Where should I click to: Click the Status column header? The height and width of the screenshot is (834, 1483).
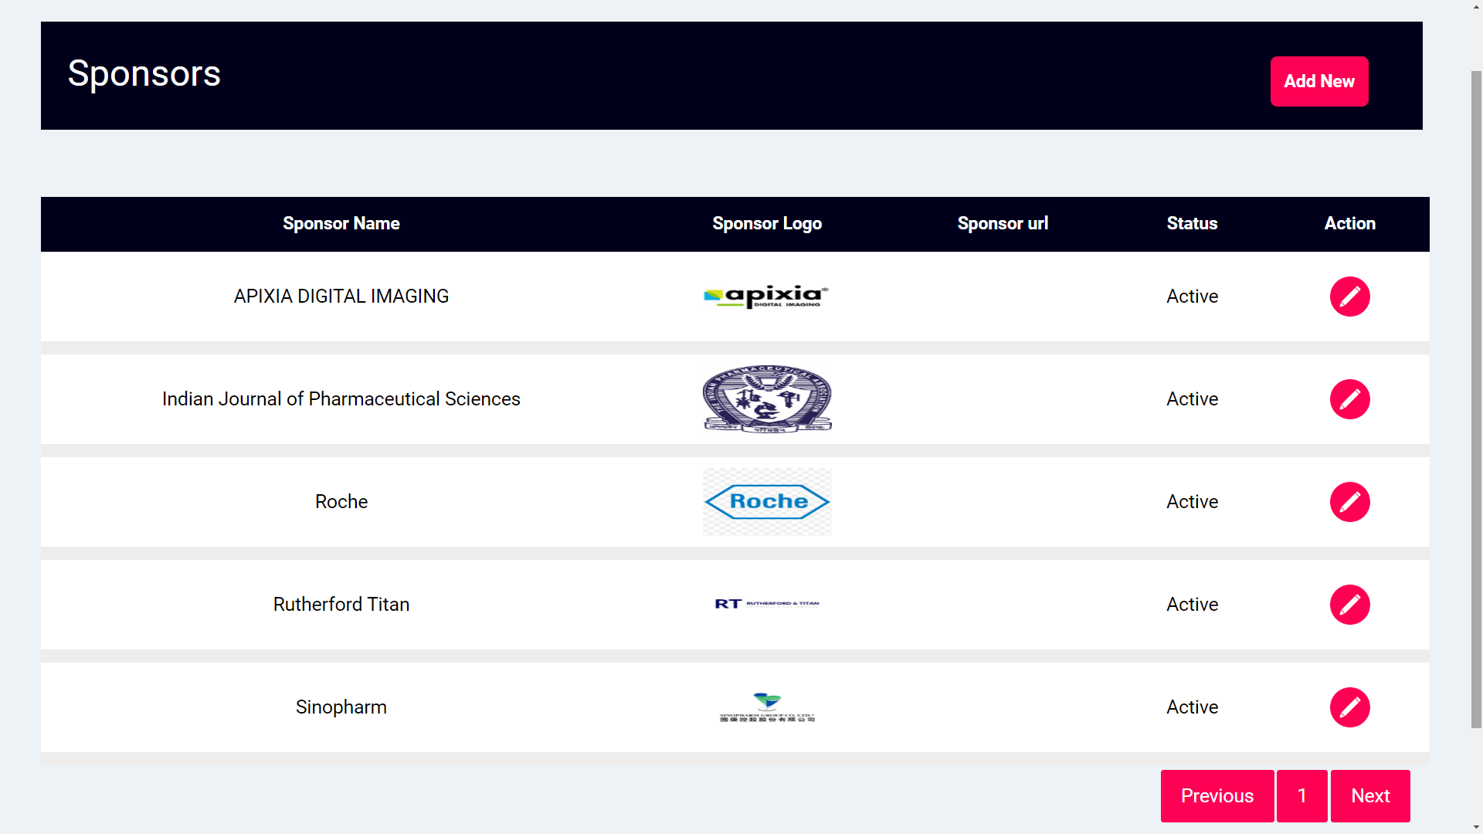pos(1192,224)
